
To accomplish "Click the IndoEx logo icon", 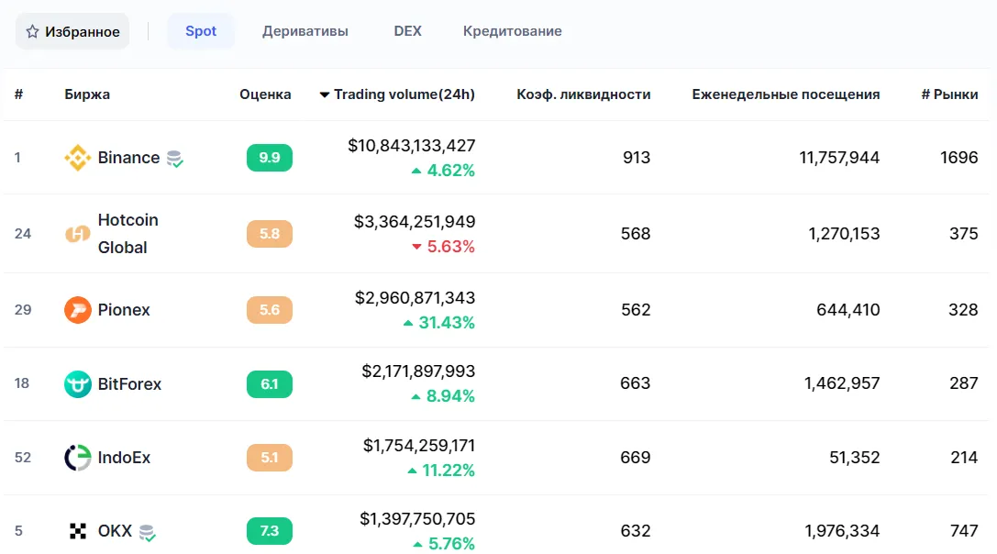I will tap(78, 458).
